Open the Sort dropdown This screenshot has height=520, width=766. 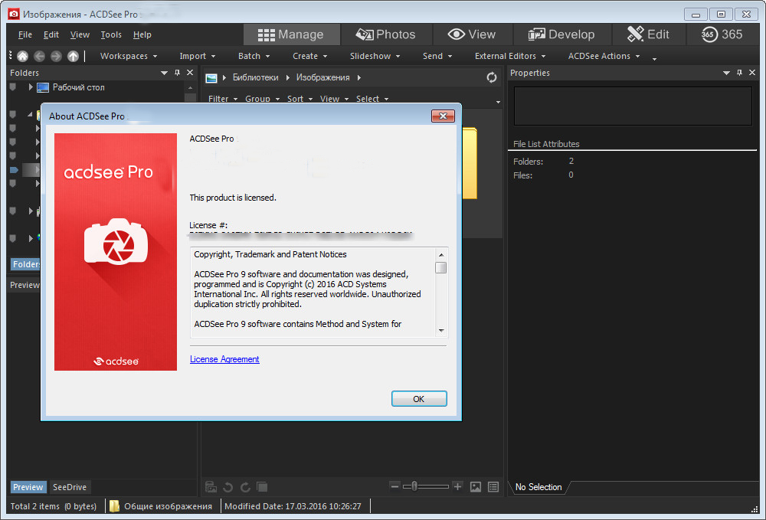coord(300,99)
